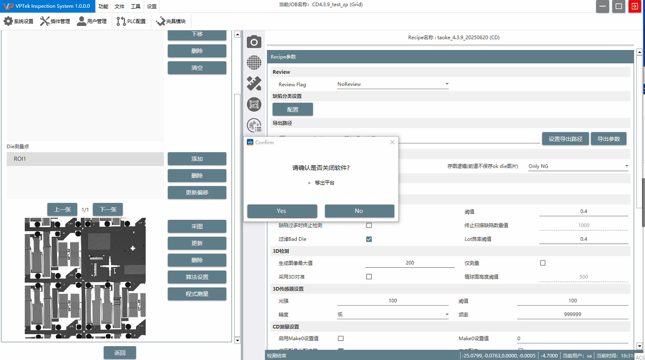Uncheck the 过滤Bad Die checkbox

[369, 239]
